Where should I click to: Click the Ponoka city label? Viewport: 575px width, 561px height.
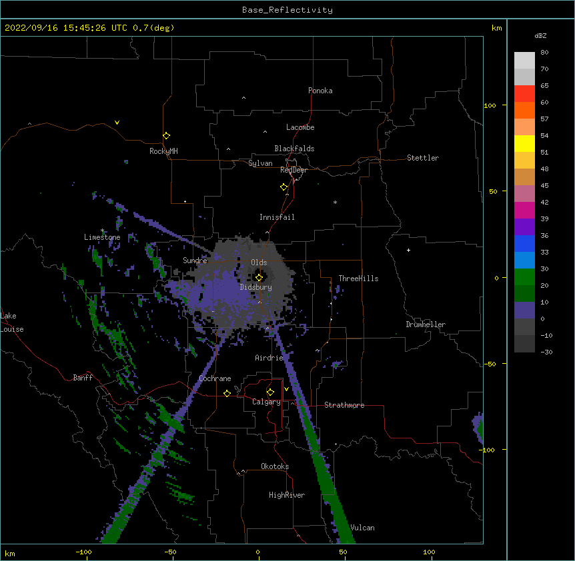click(320, 91)
